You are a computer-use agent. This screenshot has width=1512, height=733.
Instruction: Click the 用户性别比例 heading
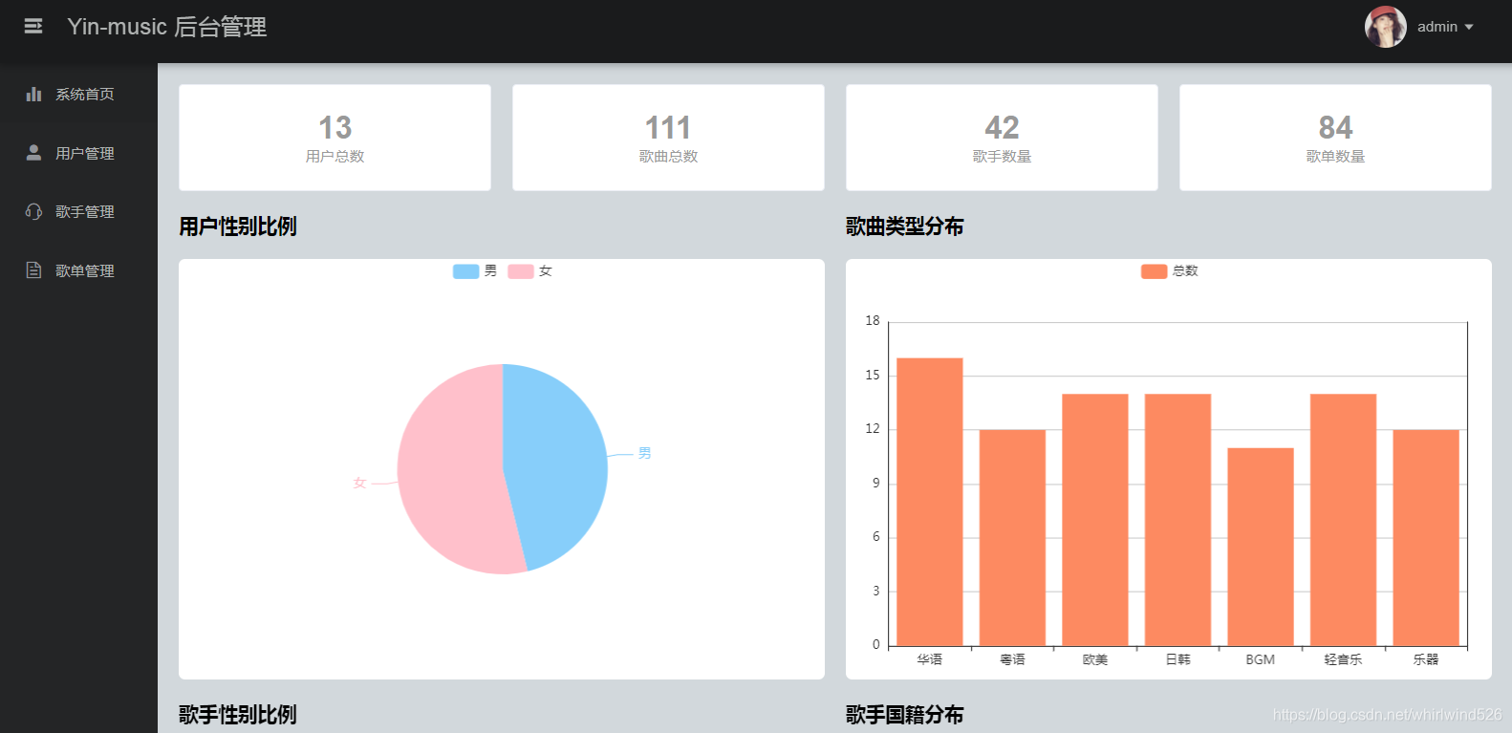point(238,226)
